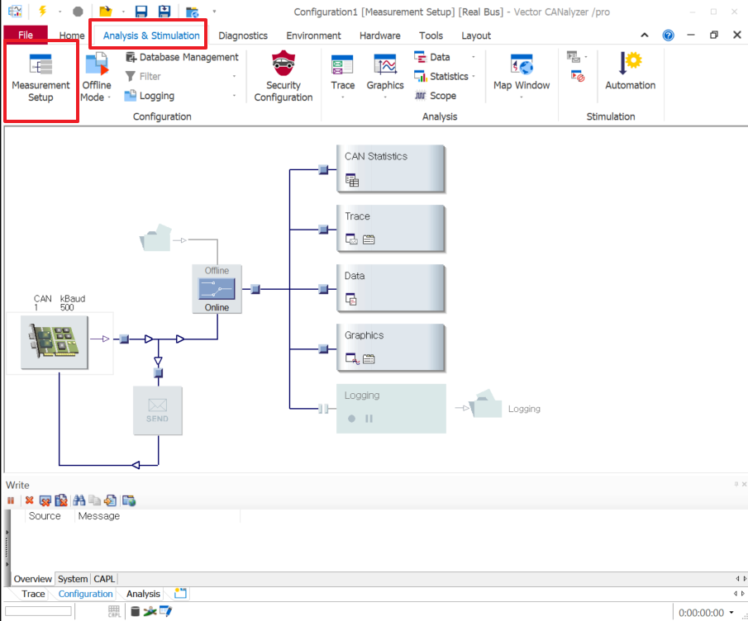Image resolution: width=748 pixels, height=621 pixels.
Task: Switch to the Environment ribbon tab
Action: pyautogui.click(x=313, y=36)
